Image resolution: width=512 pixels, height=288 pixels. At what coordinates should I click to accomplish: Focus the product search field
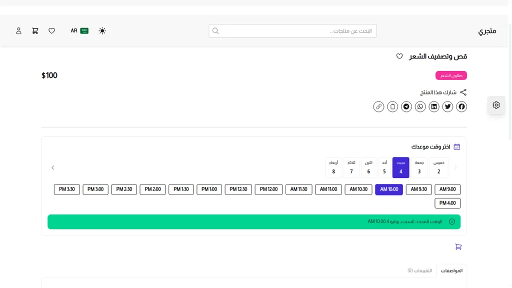(x=292, y=30)
